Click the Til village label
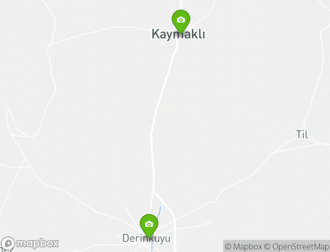The width and height of the screenshot is (330, 252). point(302,134)
